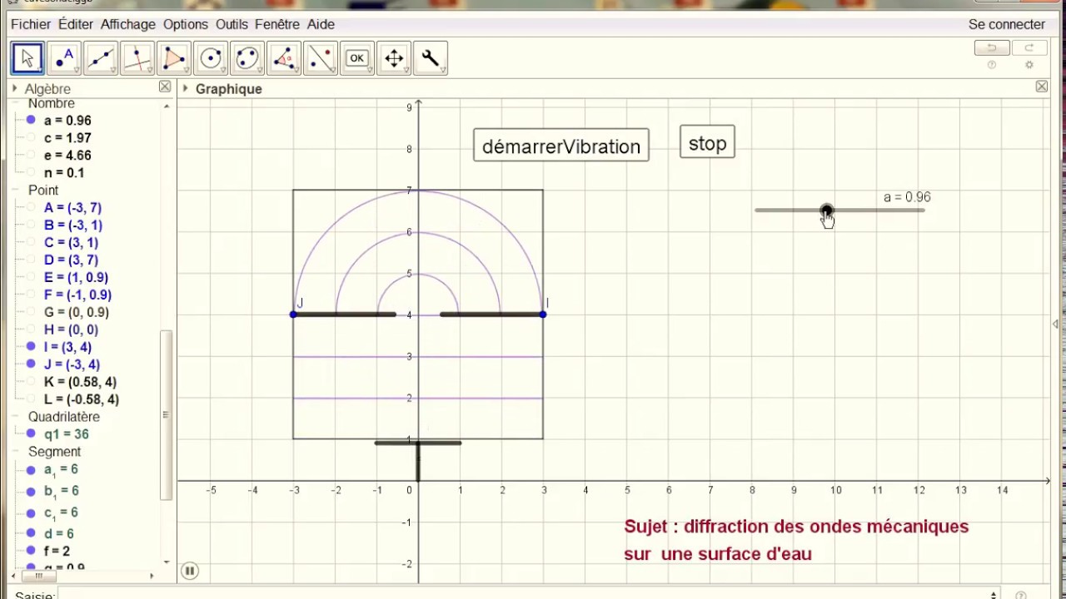This screenshot has width=1066, height=599.
Task: Expand the side panel arrow at right edge
Action: pyautogui.click(x=1056, y=324)
